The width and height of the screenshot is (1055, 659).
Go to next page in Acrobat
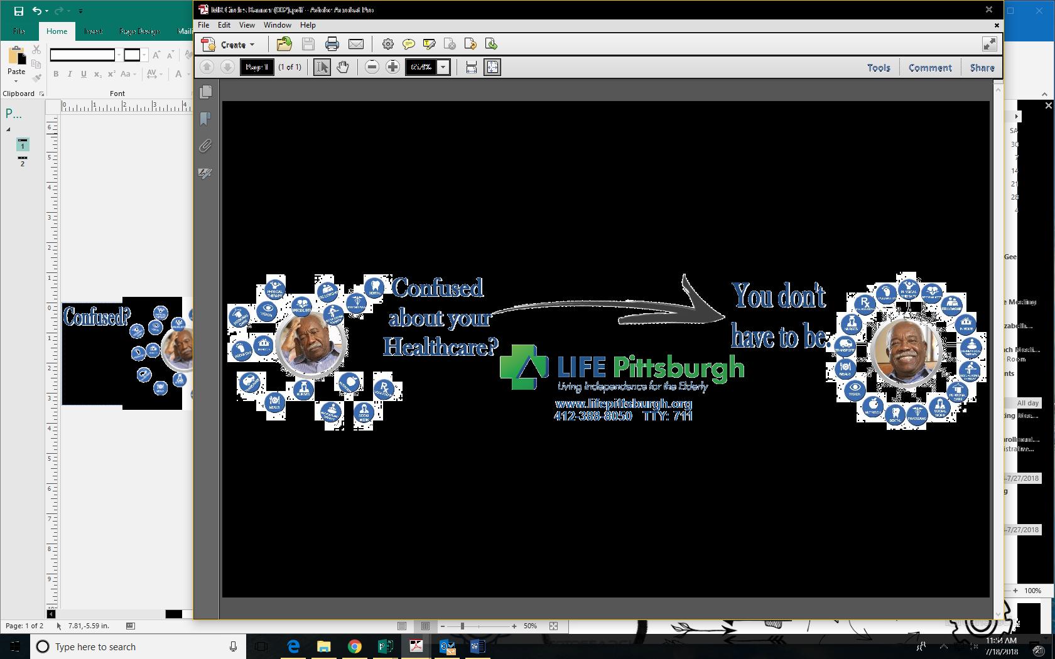point(227,67)
